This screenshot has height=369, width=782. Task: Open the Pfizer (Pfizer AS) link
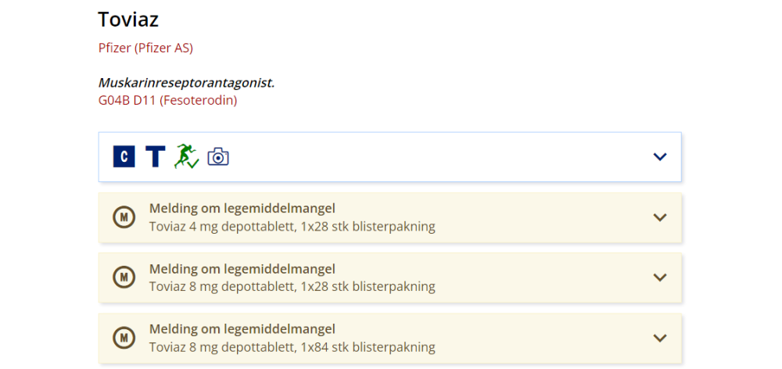[145, 48]
